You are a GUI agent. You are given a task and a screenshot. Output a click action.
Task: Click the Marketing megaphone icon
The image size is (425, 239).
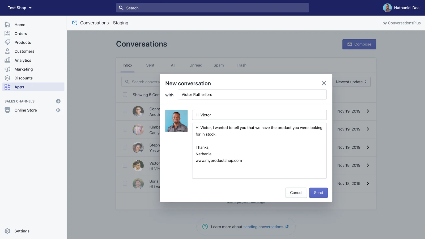(x=7, y=69)
